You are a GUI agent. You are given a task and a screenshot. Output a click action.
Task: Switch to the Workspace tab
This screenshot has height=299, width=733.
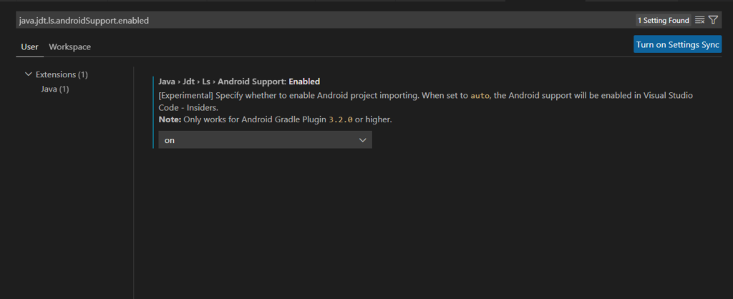point(69,46)
